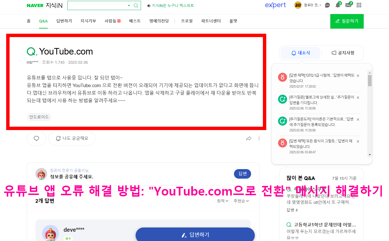Focus the 지식iN search box
This screenshot has width=389, height=241.
tap(97, 5)
